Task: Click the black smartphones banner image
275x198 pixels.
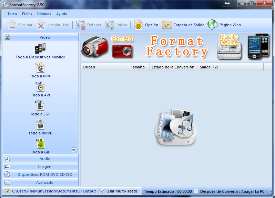Action: coord(258,46)
